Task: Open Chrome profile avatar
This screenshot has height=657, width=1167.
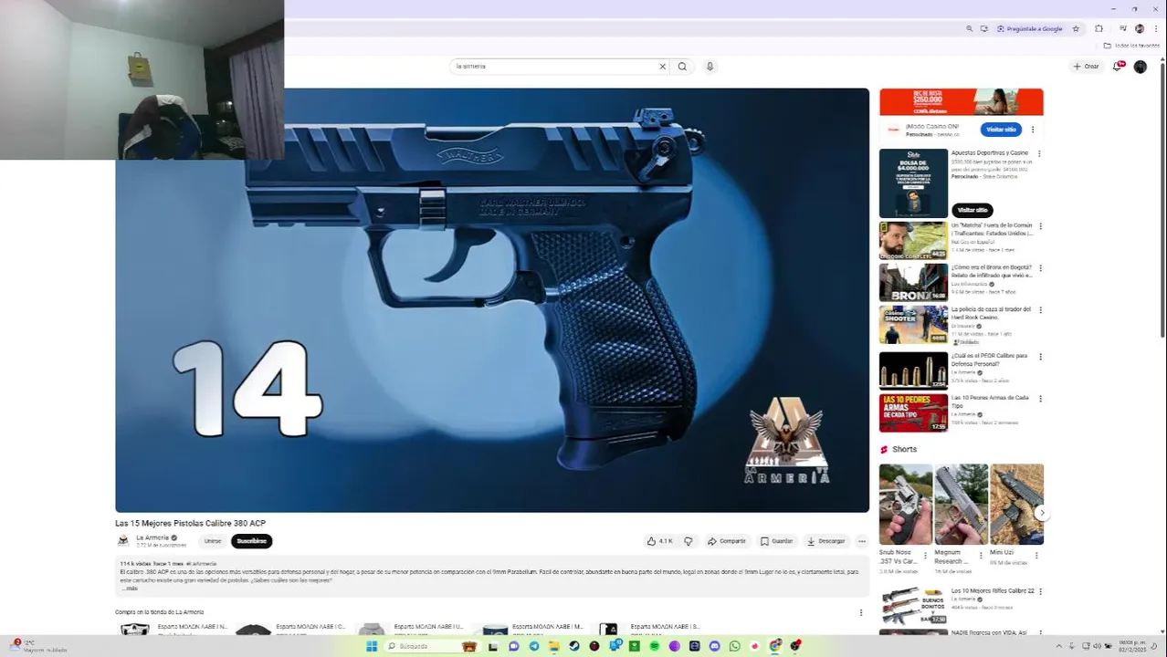Action: point(1139,28)
